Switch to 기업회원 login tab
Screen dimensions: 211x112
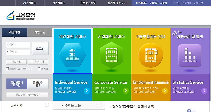(x=40, y=32)
